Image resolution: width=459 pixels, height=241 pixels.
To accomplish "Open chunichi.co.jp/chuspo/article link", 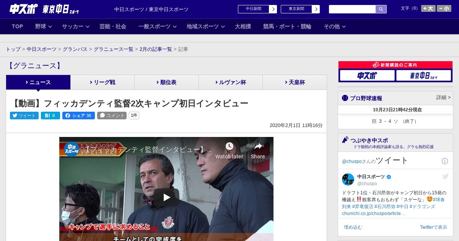I will [374, 213].
